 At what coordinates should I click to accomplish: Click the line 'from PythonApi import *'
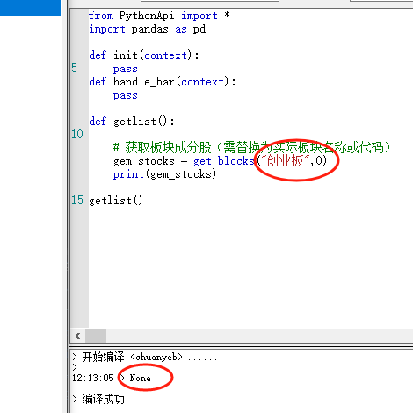click(159, 16)
